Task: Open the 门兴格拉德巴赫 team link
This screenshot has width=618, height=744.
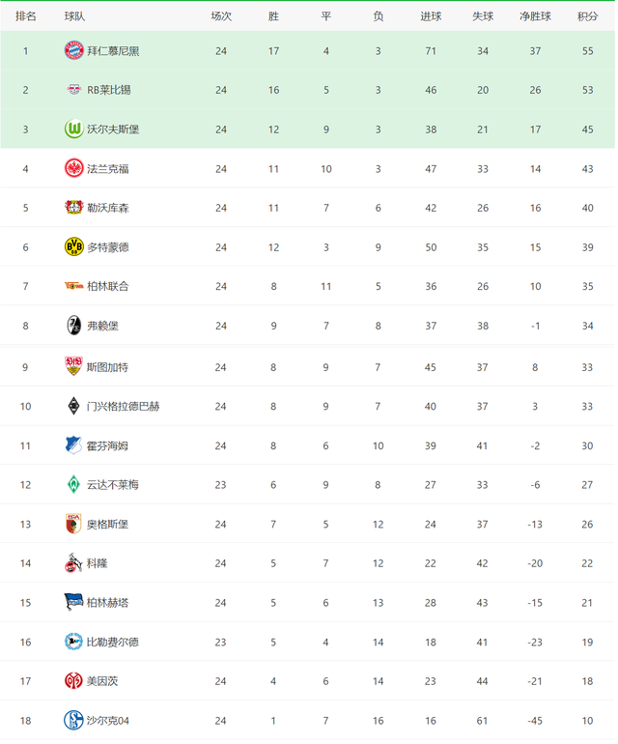Action: (x=123, y=406)
